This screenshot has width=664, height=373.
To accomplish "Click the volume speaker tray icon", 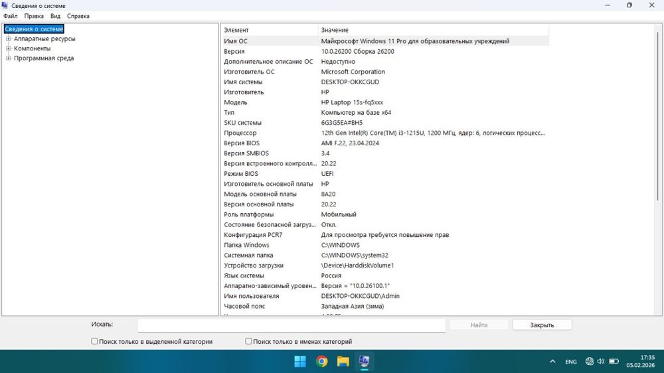I will click(x=600, y=362).
